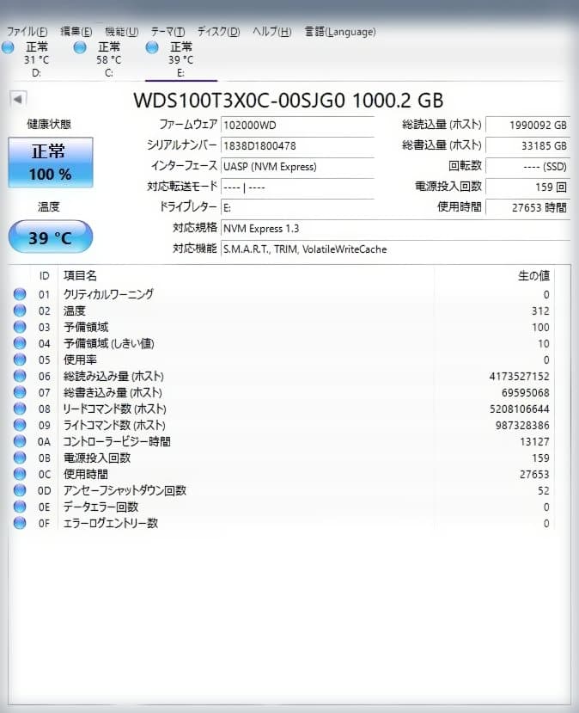Screen dimensions: 579x713
Task: Click total host reads value 1990092 GB
Action: tap(527, 125)
